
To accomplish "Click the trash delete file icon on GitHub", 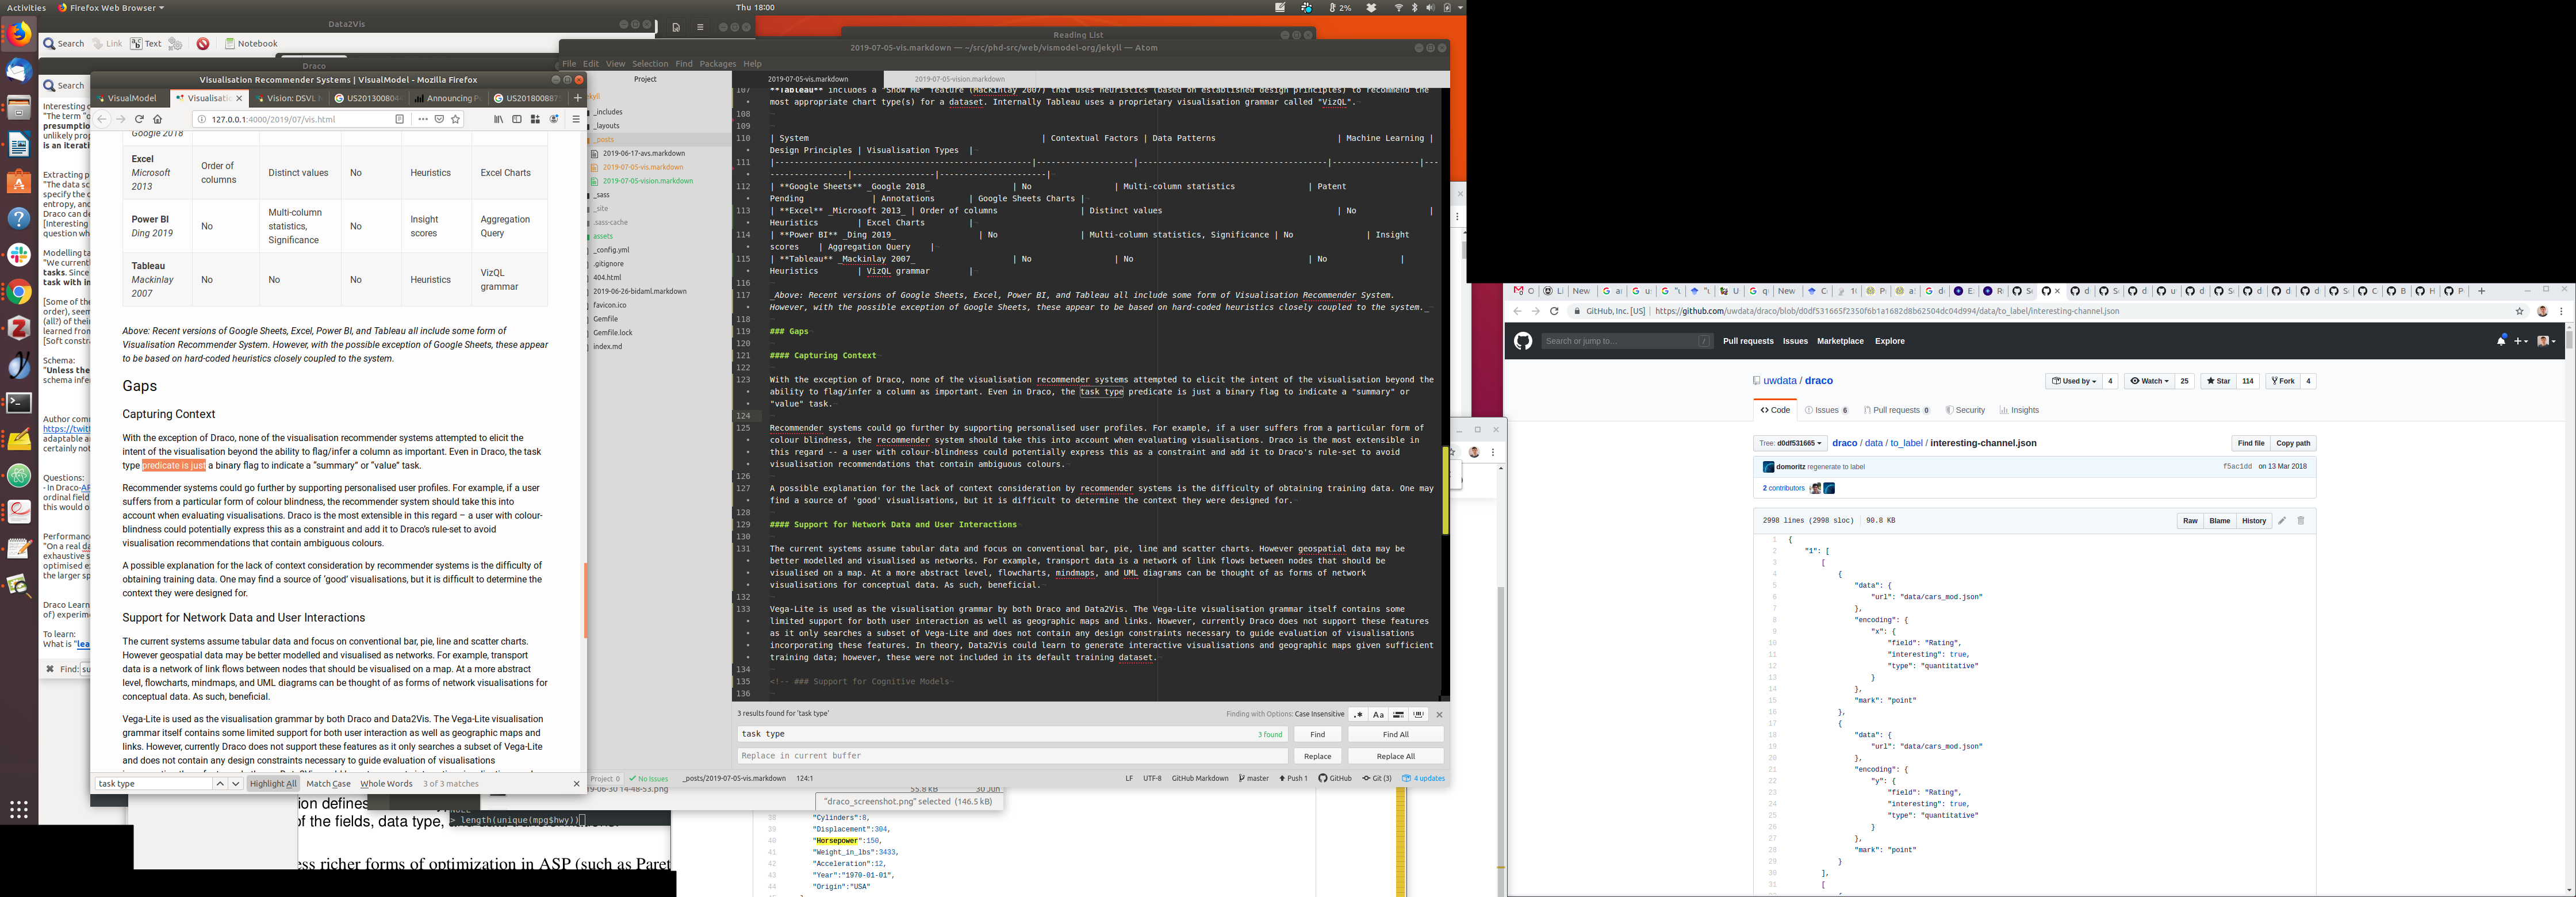I will pyautogui.click(x=2300, y=521).
